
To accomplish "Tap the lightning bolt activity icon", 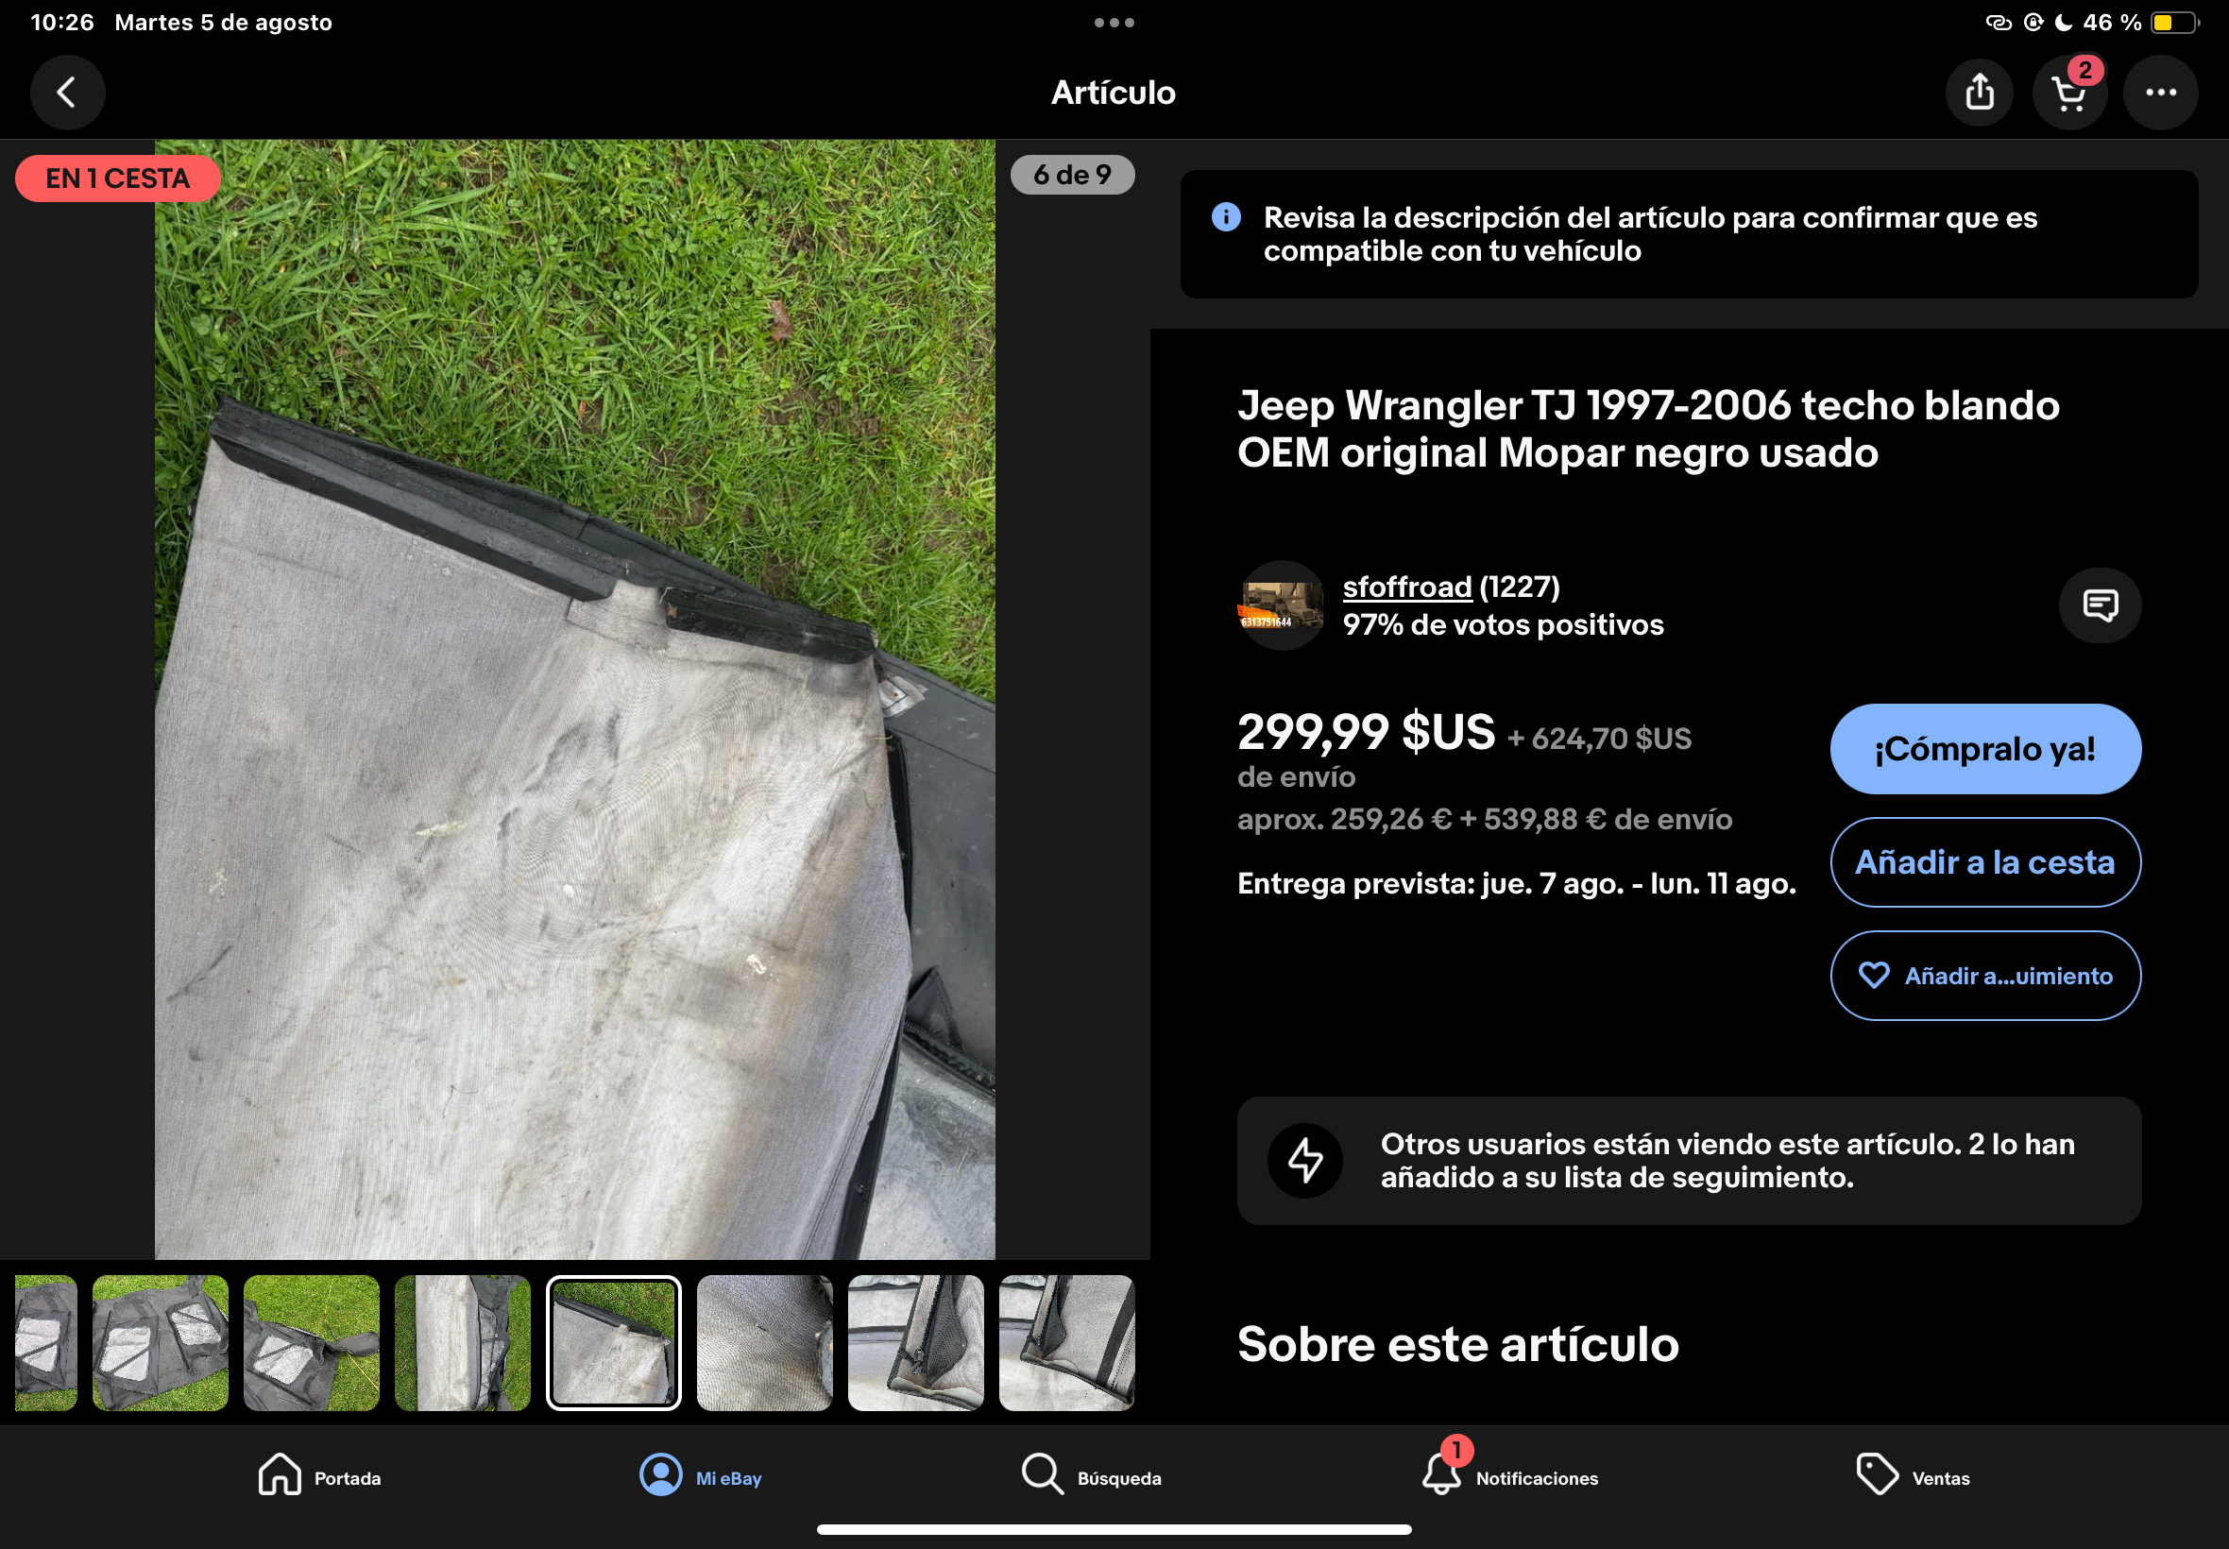I will (1305, 1161).
